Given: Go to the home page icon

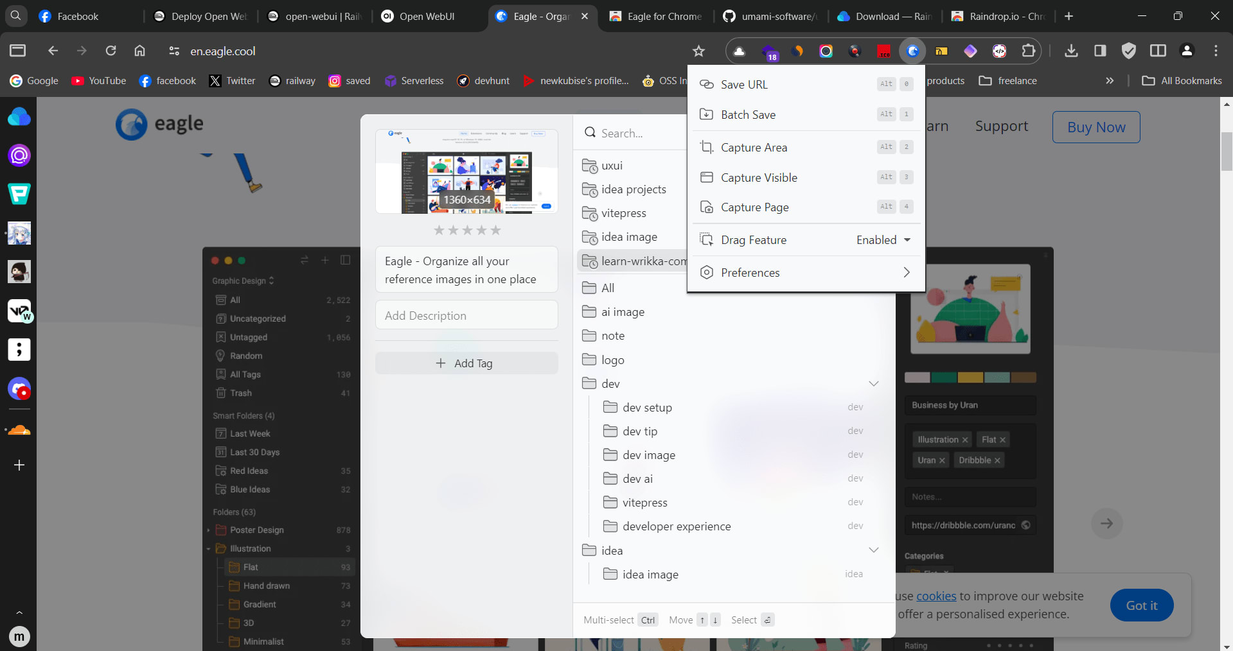Looking at the screenshot, I should coord(139,51).
